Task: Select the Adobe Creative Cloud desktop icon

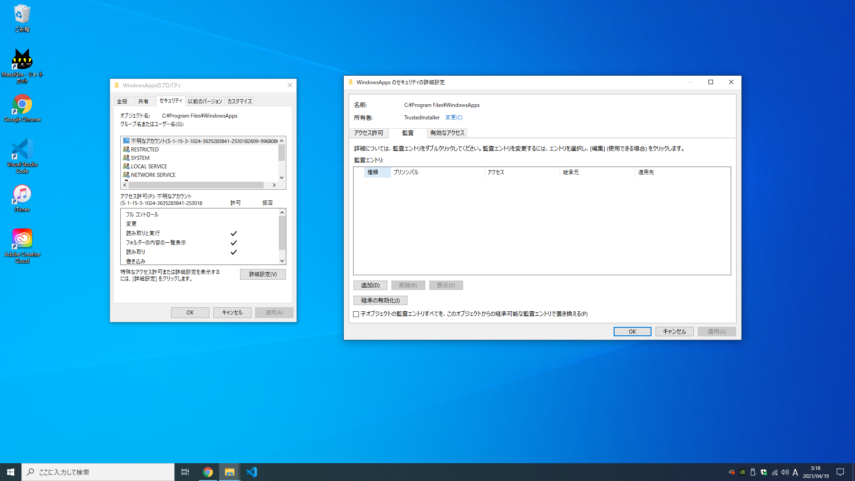Action: tap(22, 246)
